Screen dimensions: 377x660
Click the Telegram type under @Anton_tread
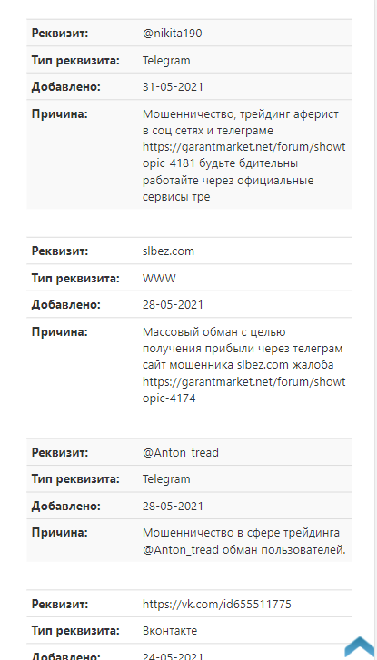tap(166, 479)
